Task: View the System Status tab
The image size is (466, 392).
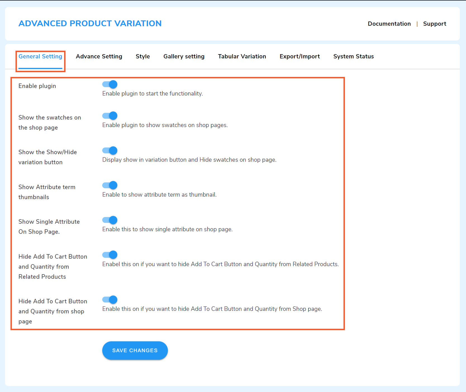Action: [x=353, y=56]
